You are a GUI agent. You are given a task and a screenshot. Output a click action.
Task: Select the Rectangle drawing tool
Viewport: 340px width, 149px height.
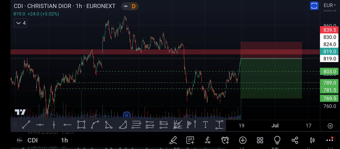81,124
